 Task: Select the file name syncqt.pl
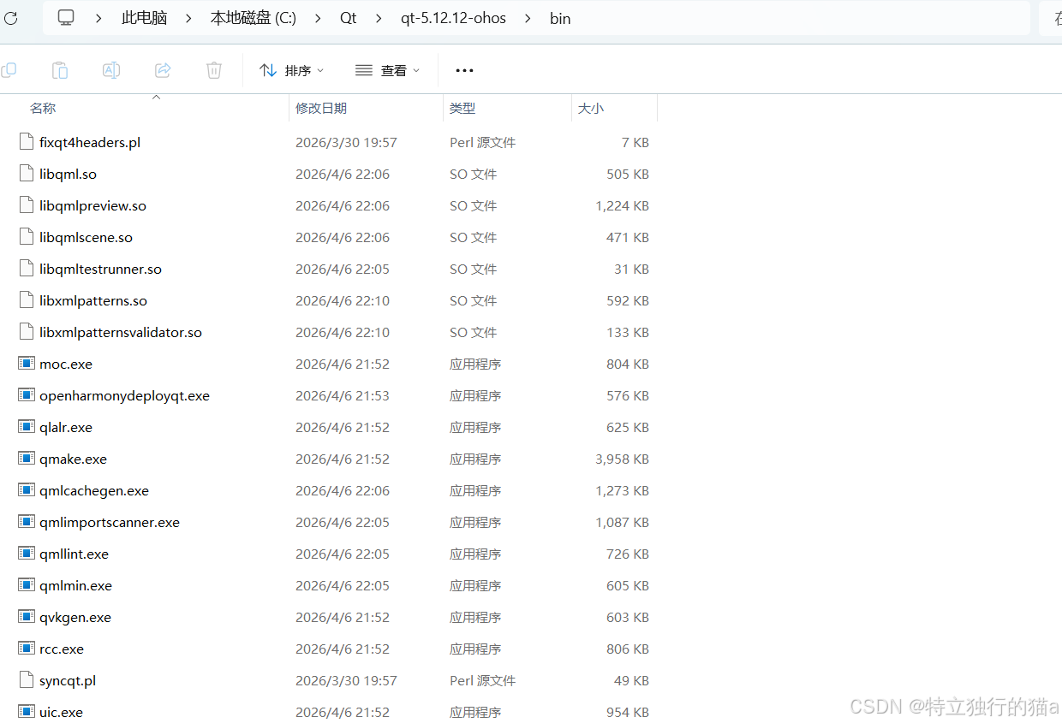pos(68,680)
